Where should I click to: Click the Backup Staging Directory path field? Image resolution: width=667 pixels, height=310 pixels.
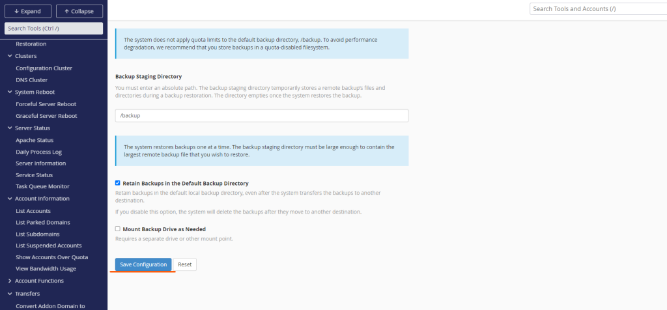(261, 115)
